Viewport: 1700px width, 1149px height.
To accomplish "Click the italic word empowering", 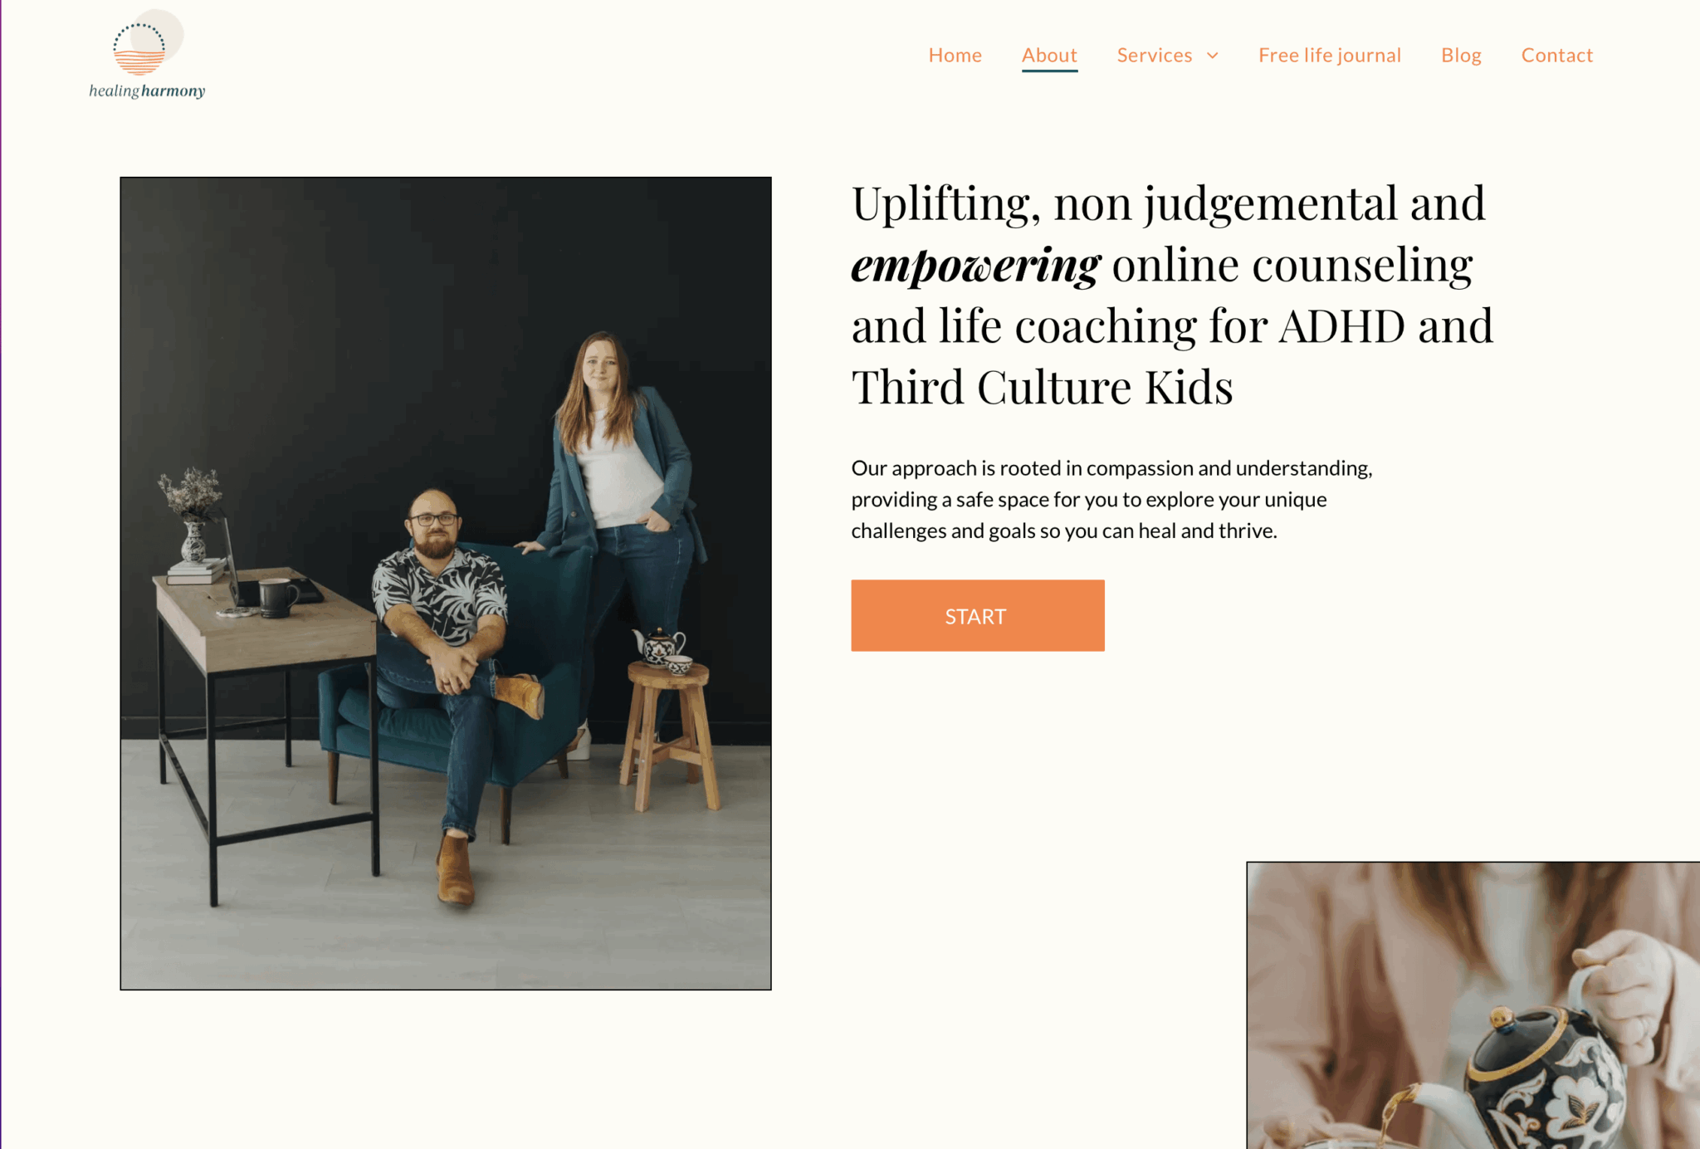I will tap(975, 266).
